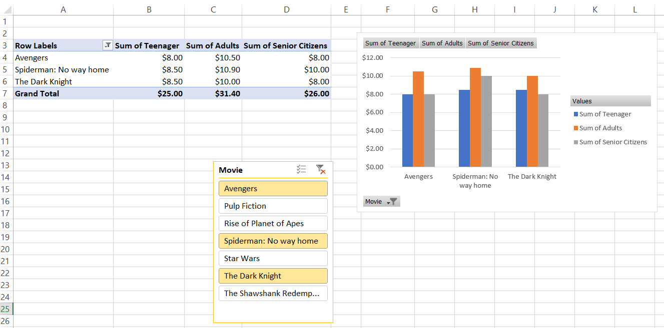Click the Grand Total cell showing $31.40
Viewport: 664px width, 328px height.
tap(213, 93)
